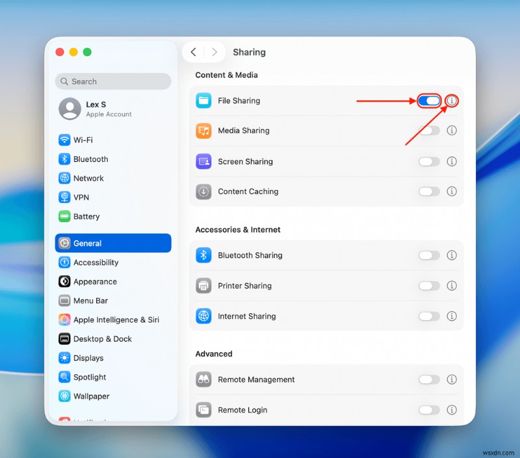Click the Accessibility sidebar icon
The image size is (520, 458).
(x=64, y=262)
